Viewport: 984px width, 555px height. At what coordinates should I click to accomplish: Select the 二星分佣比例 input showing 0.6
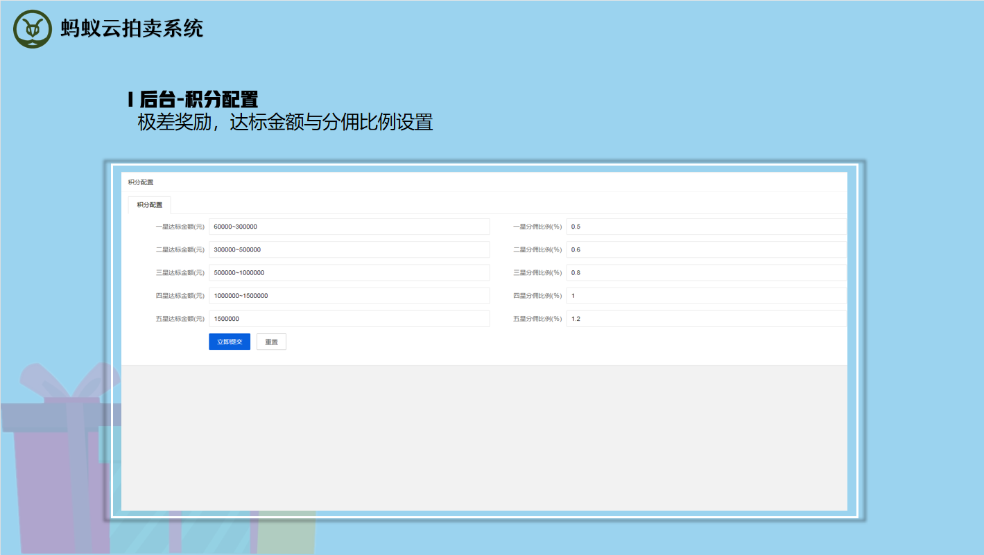pyautogui.click(x=706, y=249)
